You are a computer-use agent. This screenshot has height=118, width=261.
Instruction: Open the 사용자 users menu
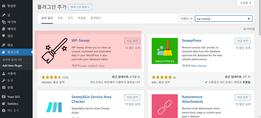click(x=16, y=74)
